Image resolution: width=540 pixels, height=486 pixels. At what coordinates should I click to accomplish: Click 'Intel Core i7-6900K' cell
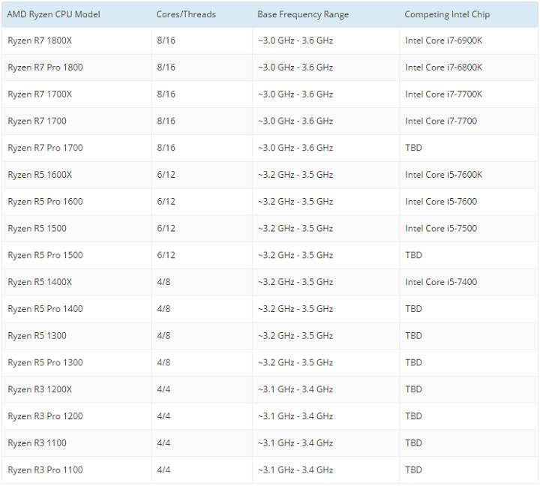coord(469,40)
